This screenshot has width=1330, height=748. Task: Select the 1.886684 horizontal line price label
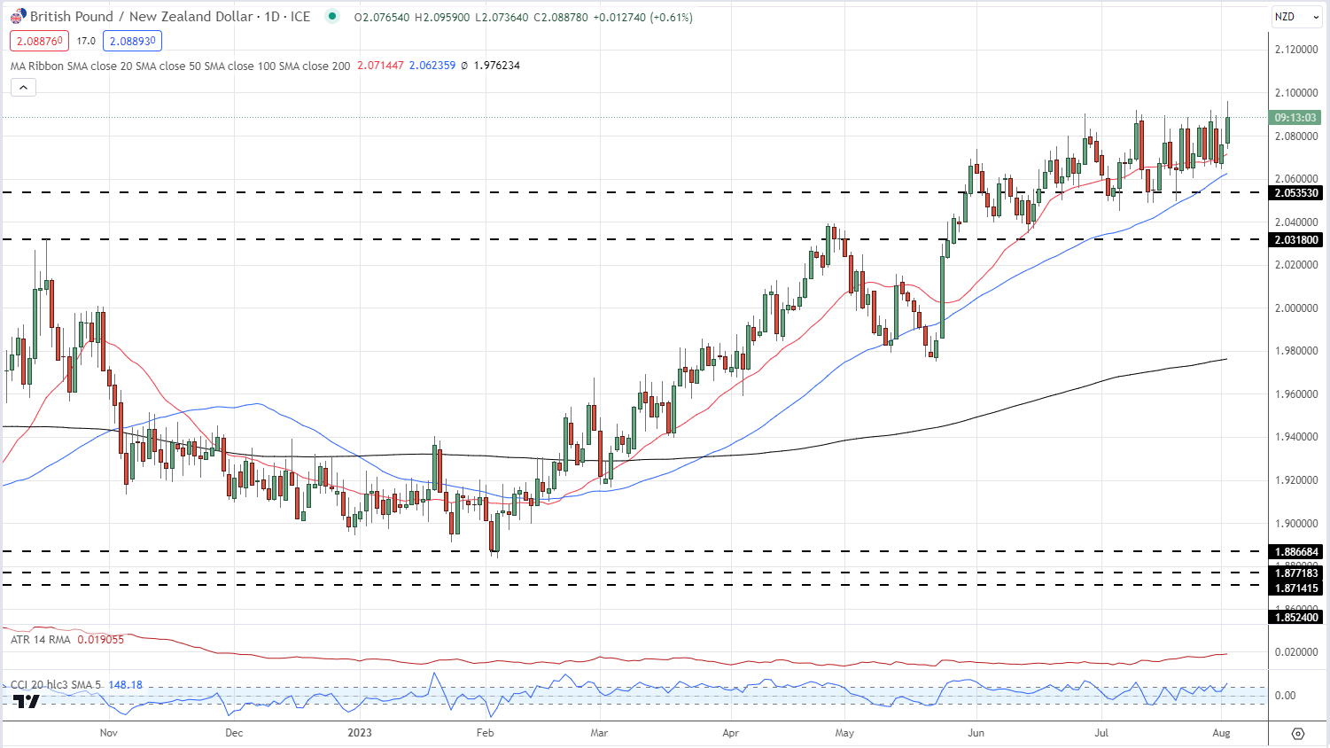pos(1295,551)
